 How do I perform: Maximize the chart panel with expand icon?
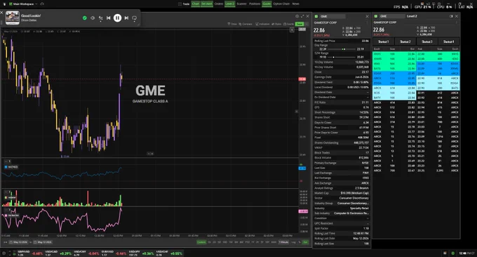click(x=302, y=16)
